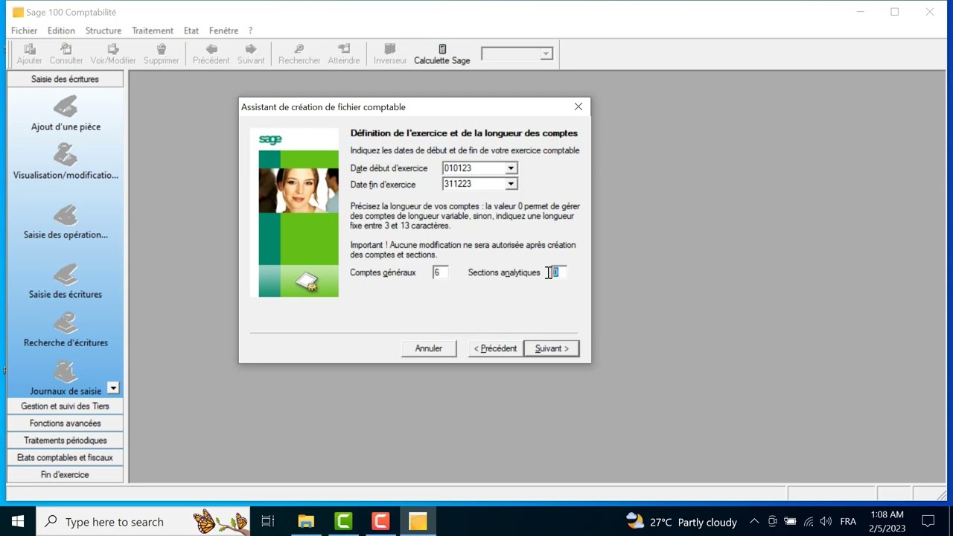Open the Calculette Sage calculator
This screenshot has height=536, width=953.
[442, 54]
